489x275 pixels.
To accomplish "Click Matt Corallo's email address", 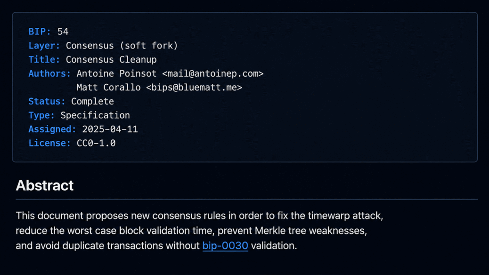I will pos(194,87).
